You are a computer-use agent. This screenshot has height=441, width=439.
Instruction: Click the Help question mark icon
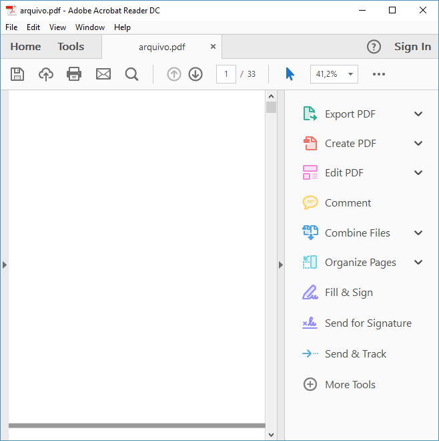(374, 47)
